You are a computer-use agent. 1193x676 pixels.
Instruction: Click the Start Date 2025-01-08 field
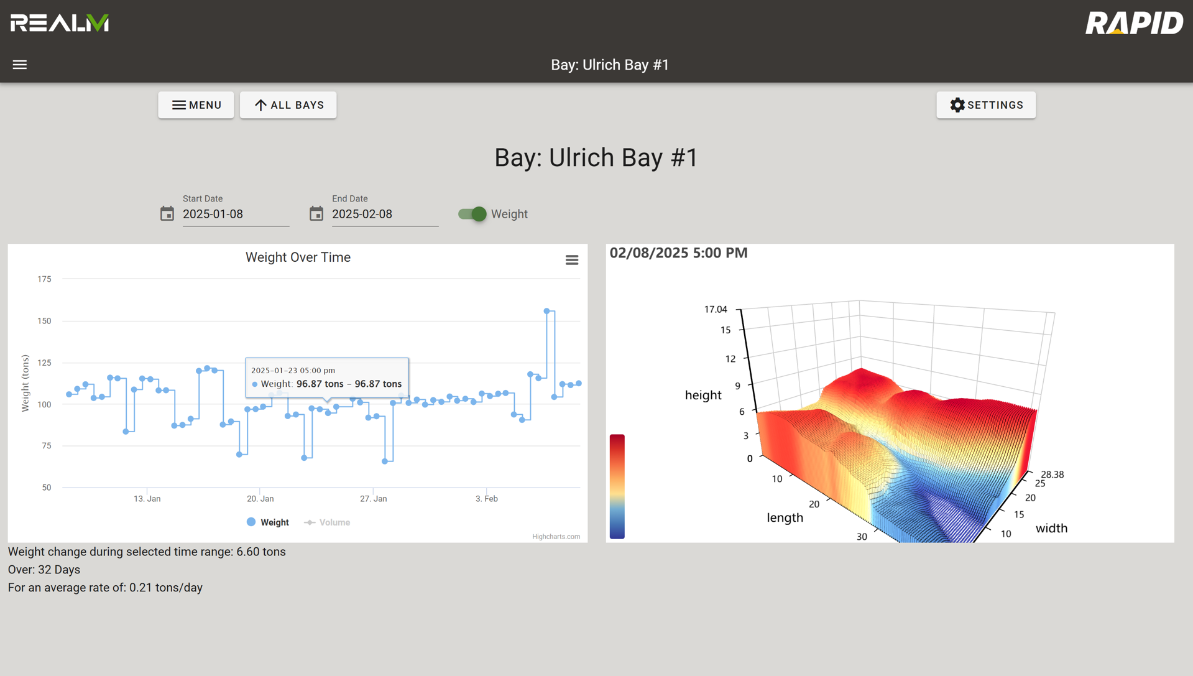(x=236, y=214)
